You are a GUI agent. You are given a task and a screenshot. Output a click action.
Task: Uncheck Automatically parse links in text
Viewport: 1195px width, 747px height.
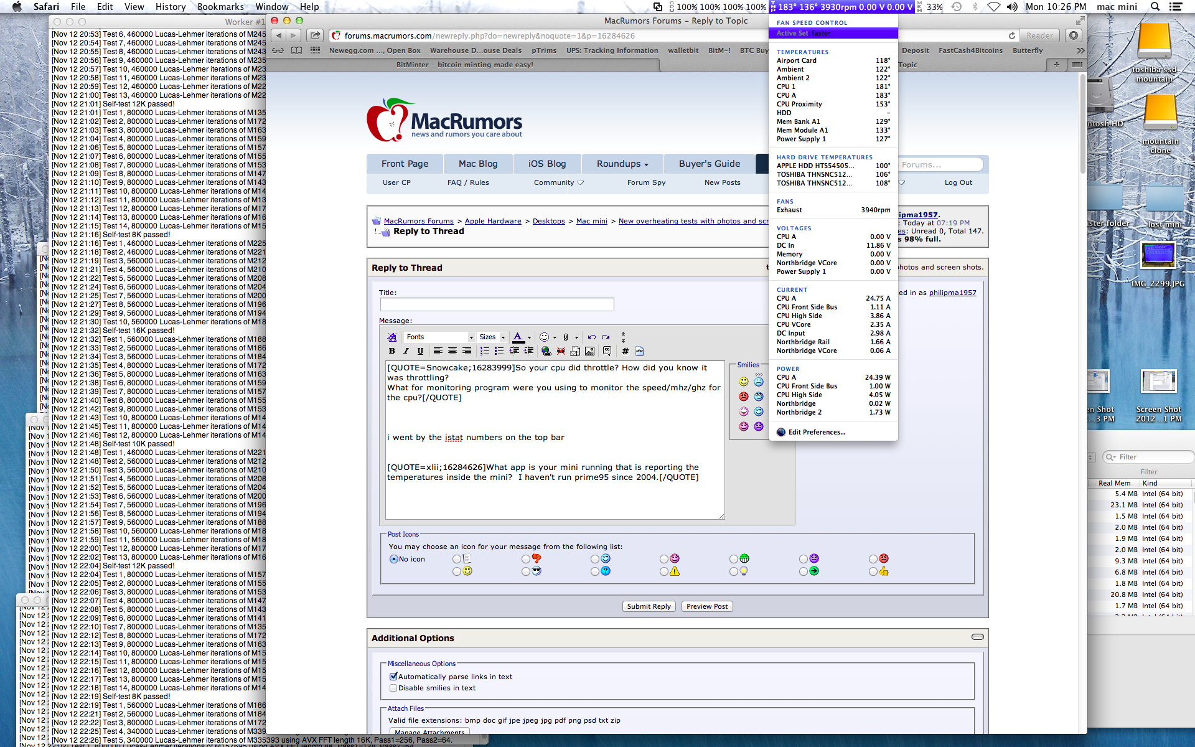coord(393,677)
